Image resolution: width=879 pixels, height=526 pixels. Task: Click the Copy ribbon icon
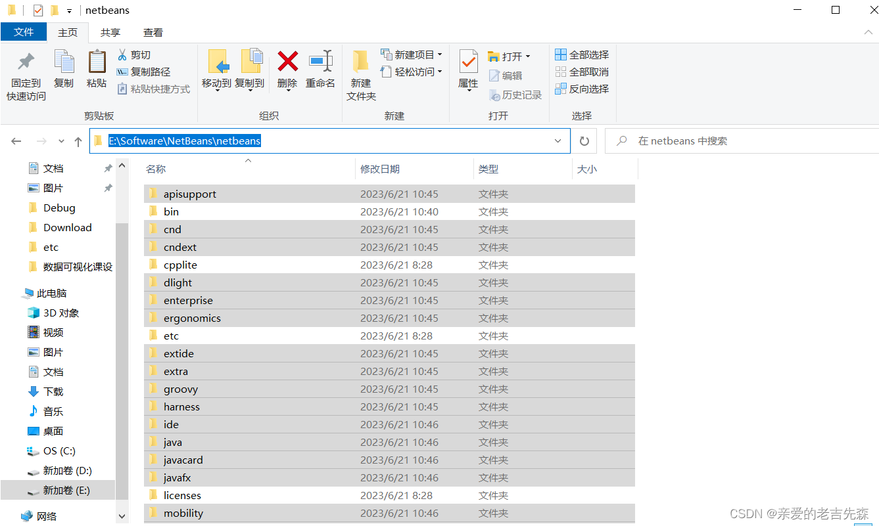[x=64, y=69]
